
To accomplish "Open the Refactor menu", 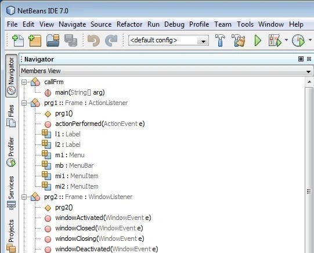I will pyautogui.click(x=129, y=24).
